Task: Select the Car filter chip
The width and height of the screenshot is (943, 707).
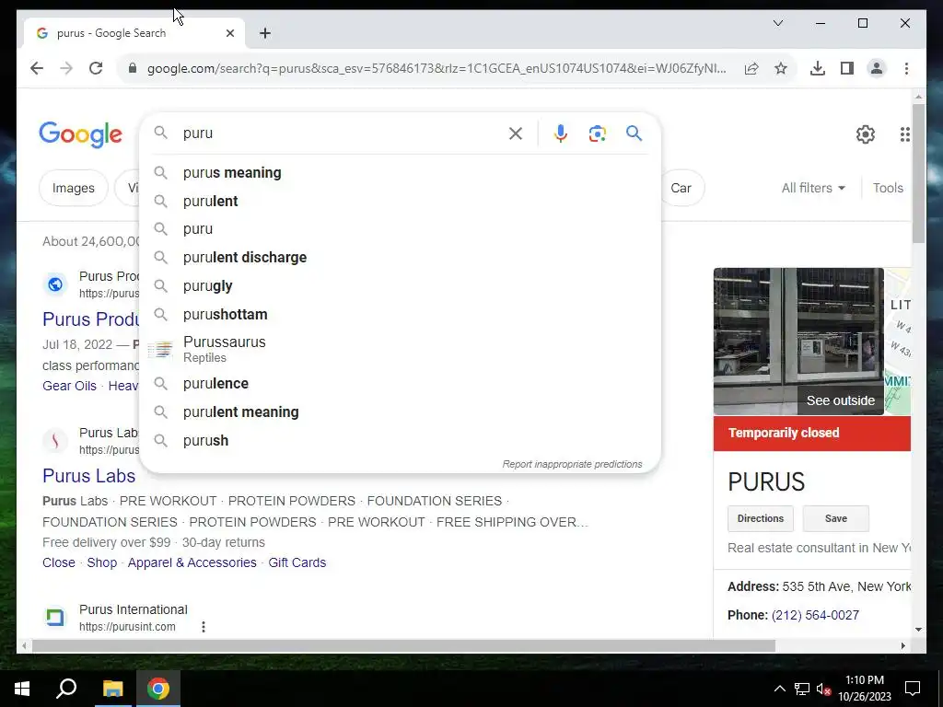Action: 681,188
